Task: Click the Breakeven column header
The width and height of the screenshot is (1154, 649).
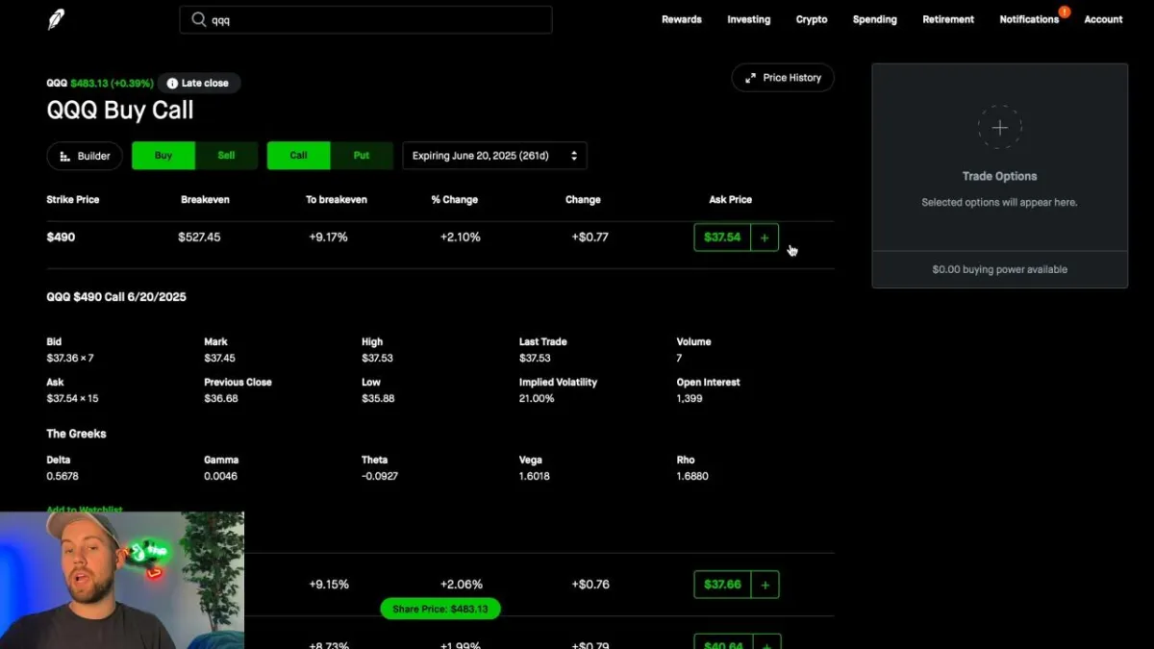Action: point(205,200)
